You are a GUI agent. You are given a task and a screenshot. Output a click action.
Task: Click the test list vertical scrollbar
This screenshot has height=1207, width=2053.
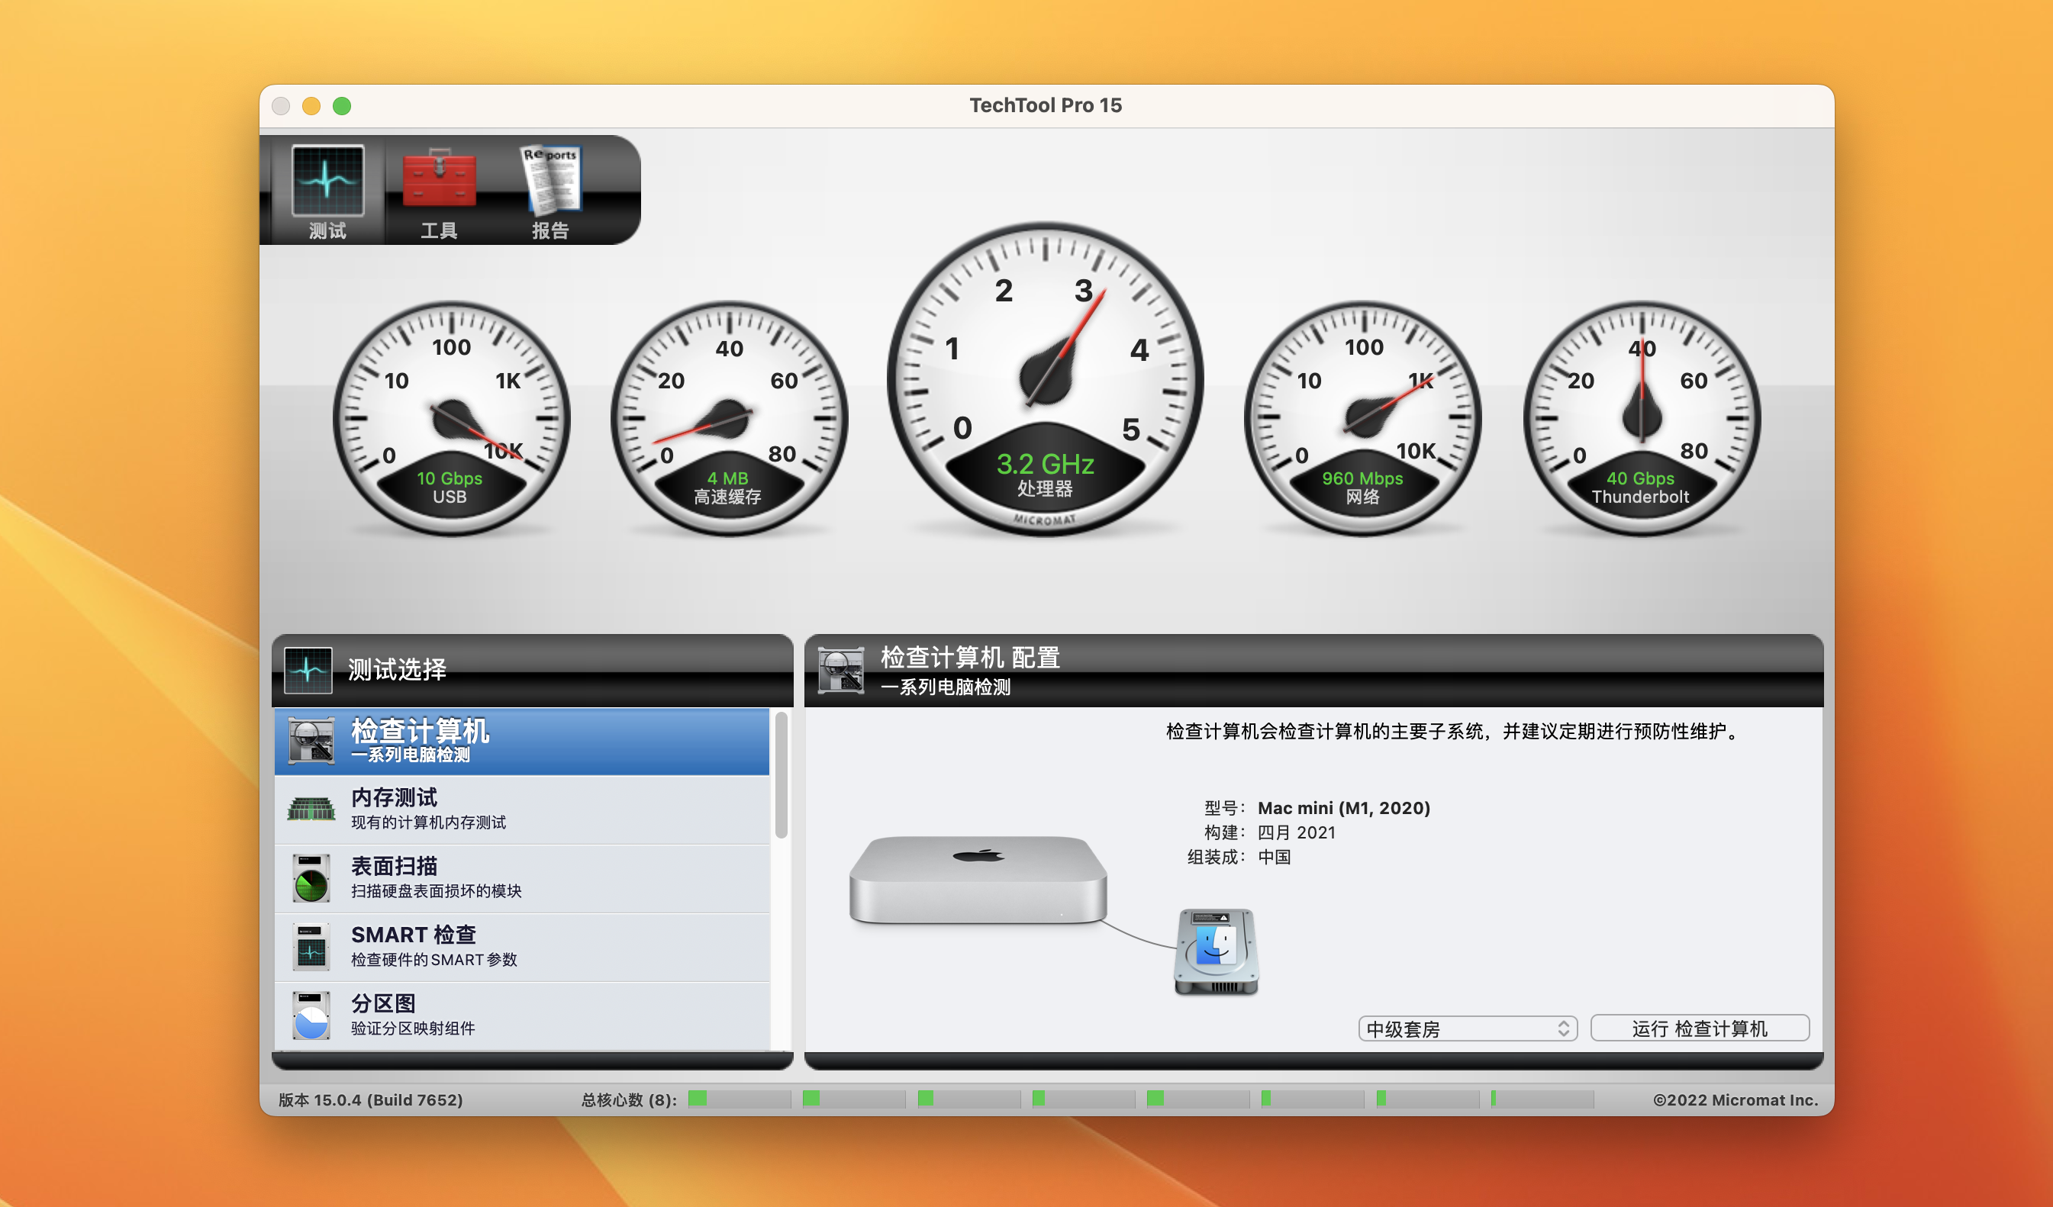coord(781,775)
